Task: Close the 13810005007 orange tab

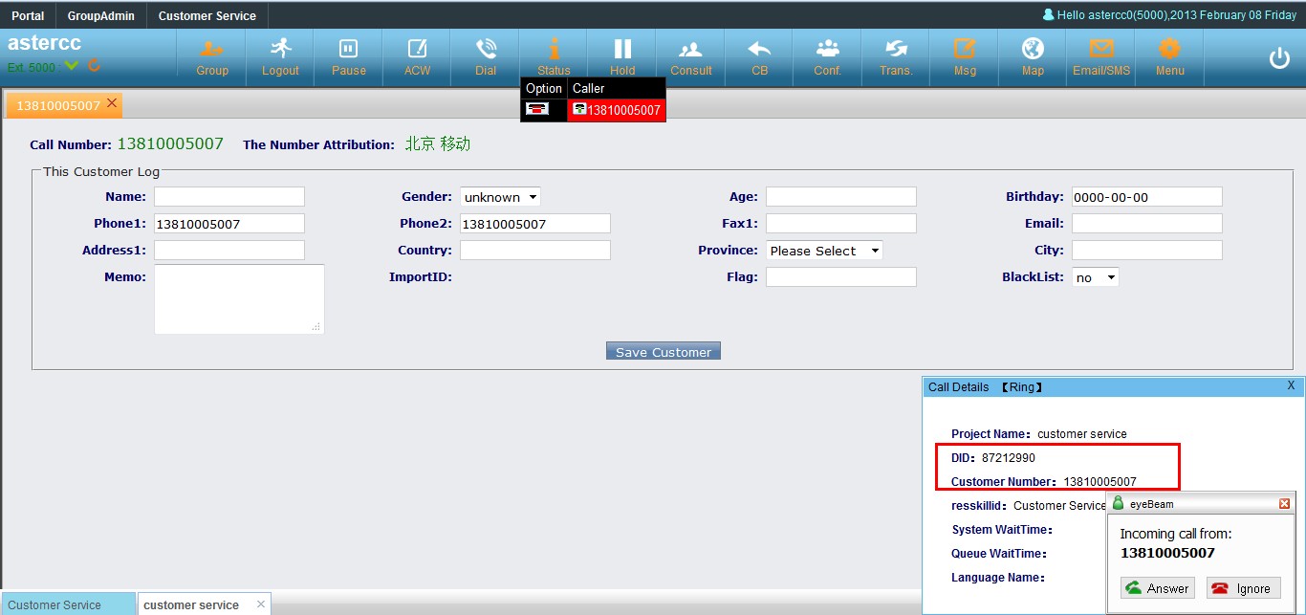Action: point(112,103)
